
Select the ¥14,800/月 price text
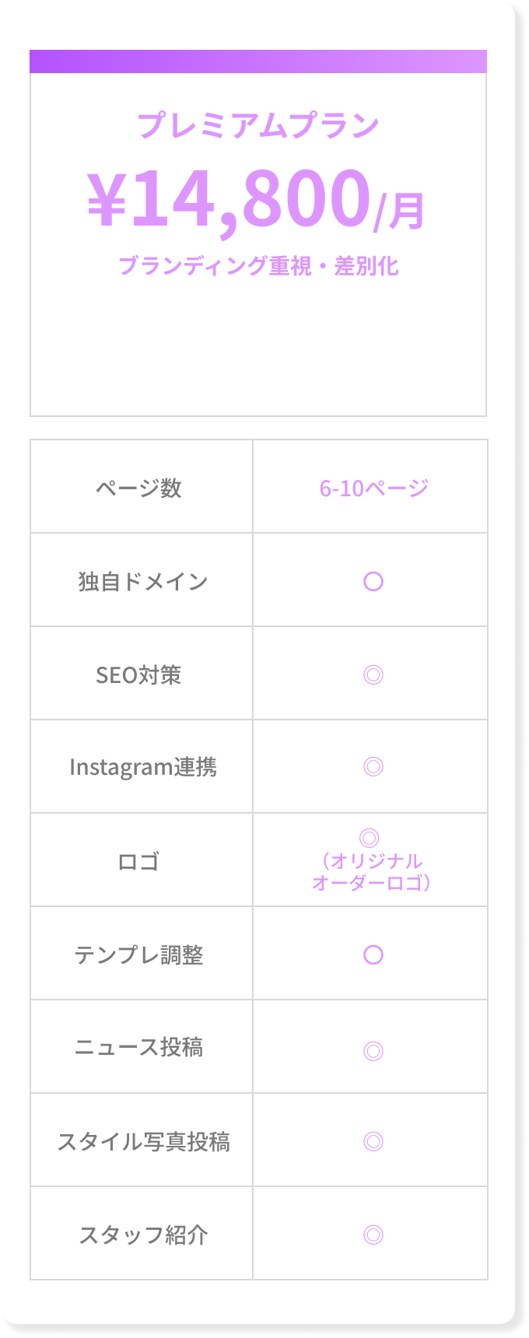coord(257,201)
